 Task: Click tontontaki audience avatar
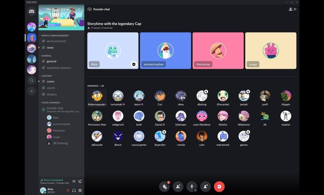(118, 96)
